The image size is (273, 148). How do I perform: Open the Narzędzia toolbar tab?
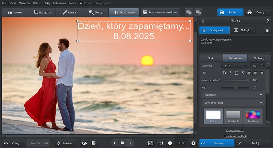click(x=42, y=12)
